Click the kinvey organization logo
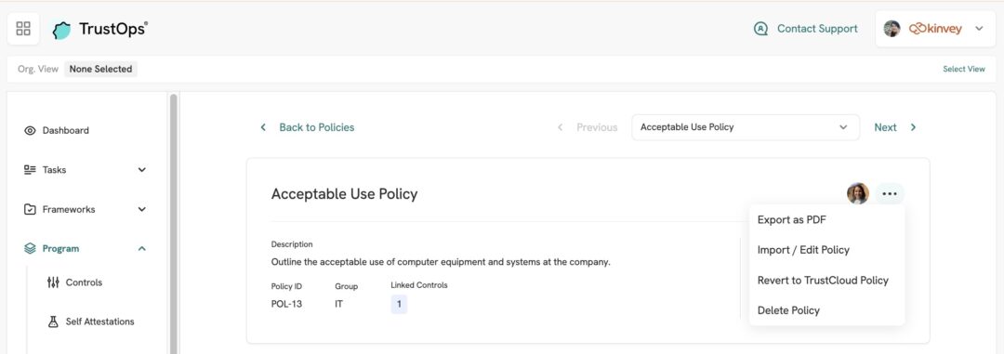The image size is (1004, 354). (935, 29)
